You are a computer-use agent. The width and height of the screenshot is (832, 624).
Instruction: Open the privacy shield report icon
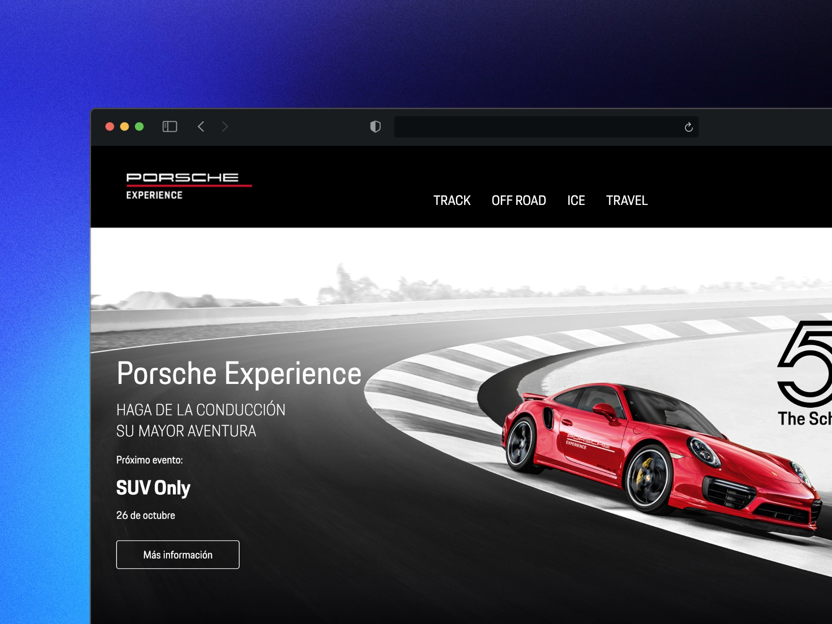(375, 127)
